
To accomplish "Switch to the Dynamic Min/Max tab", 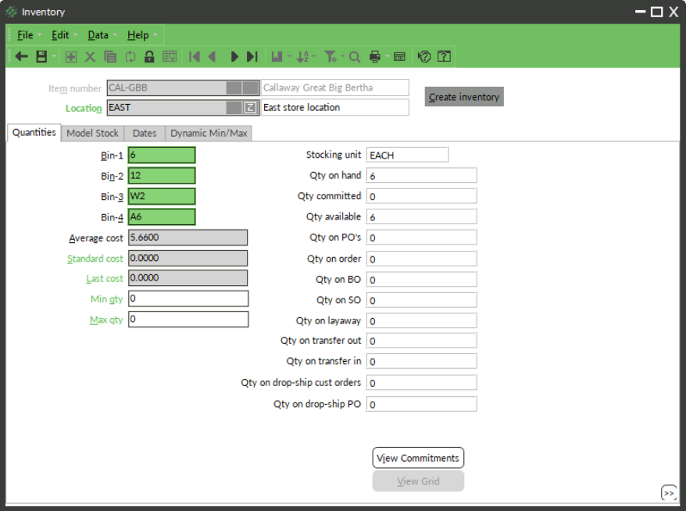I will (209, 133).
